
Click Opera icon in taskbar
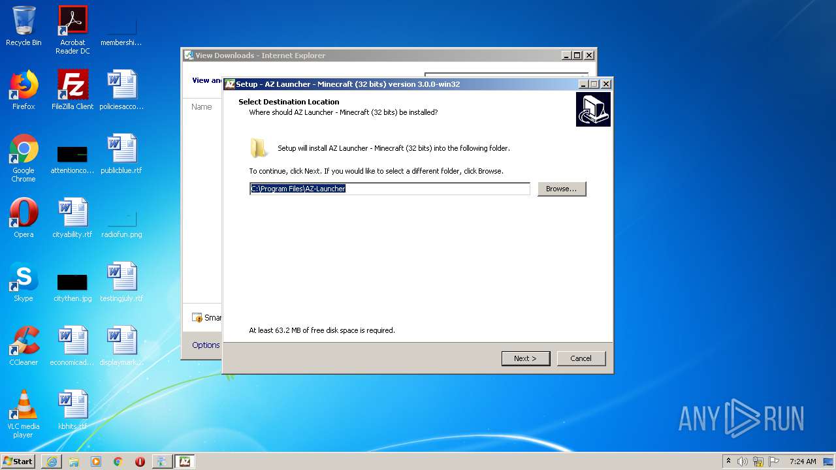[x=140, y=462]
